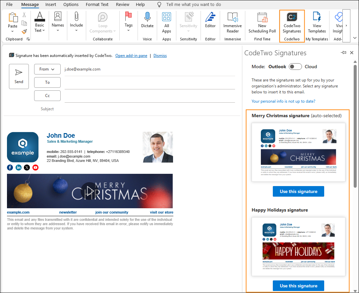Start Dictate microphone
The width and height of the screenshot is (359, 293).
(x=147, y=21)
